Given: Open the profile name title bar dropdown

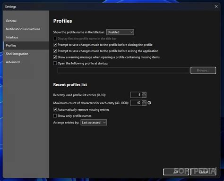Looking at the screenshot, I should pyautogui.click(x=120, y=32).
